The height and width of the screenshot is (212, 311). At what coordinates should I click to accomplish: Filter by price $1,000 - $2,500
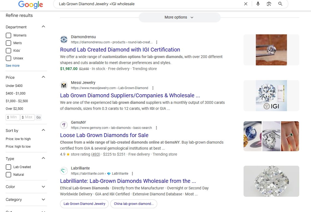point(17,101)
